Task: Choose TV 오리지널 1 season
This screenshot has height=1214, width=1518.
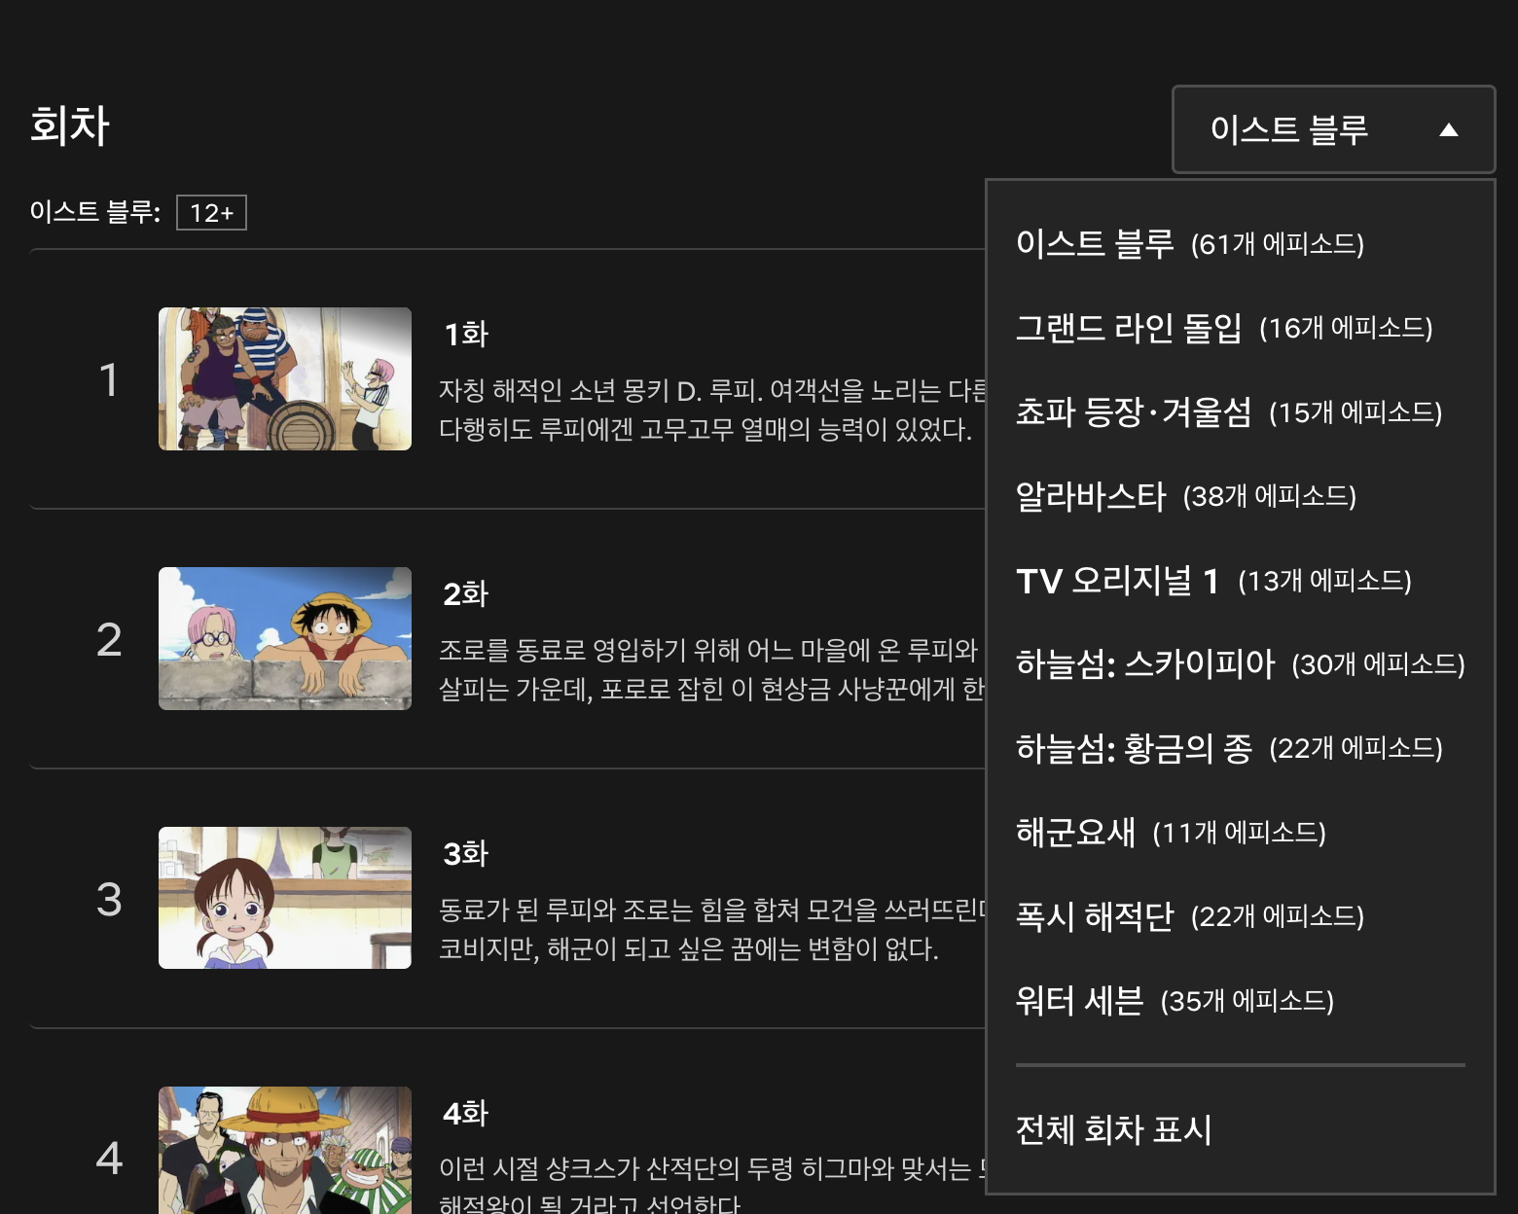Action: pyautogui.click(x=1241, y=581)
